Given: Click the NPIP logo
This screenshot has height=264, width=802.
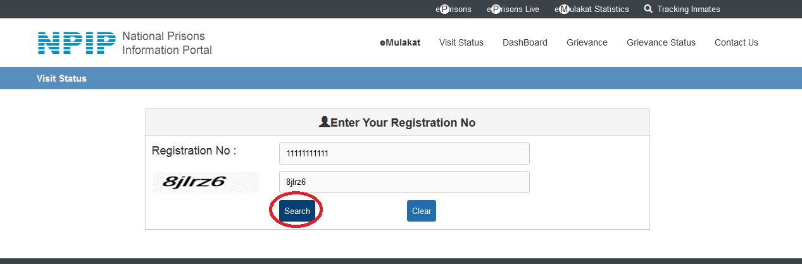Looking at the screenshot, I should (x=77, y=42).
